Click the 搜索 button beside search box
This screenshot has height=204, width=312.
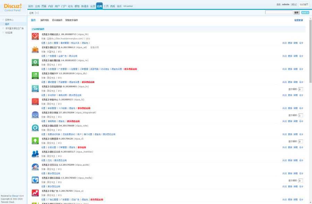(296, 12)
